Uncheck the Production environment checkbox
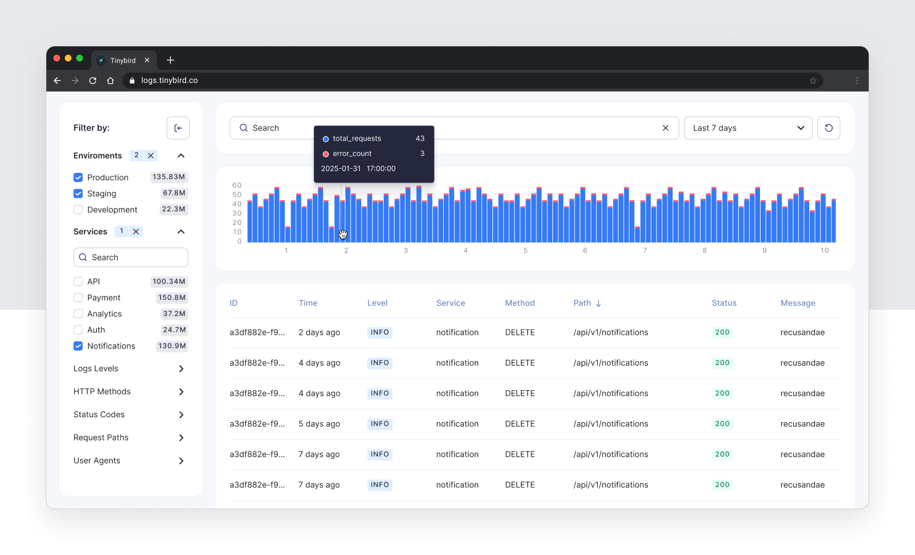 (78, 177)
